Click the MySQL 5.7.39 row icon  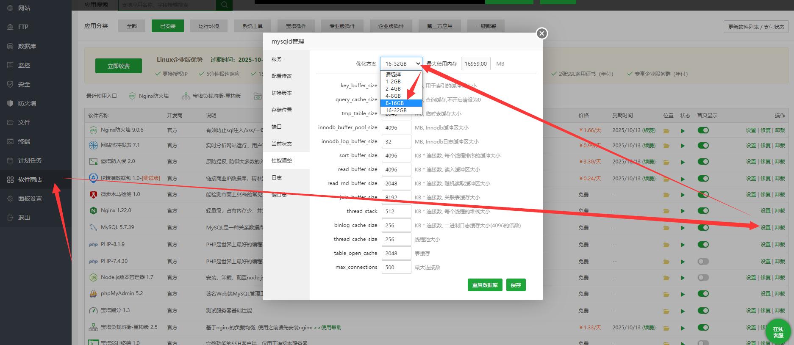pyautogui.click(x=93, y=227)
